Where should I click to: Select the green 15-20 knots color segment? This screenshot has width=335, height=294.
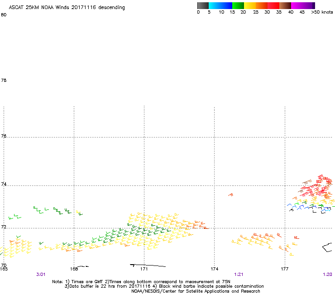tap(238, 5)
